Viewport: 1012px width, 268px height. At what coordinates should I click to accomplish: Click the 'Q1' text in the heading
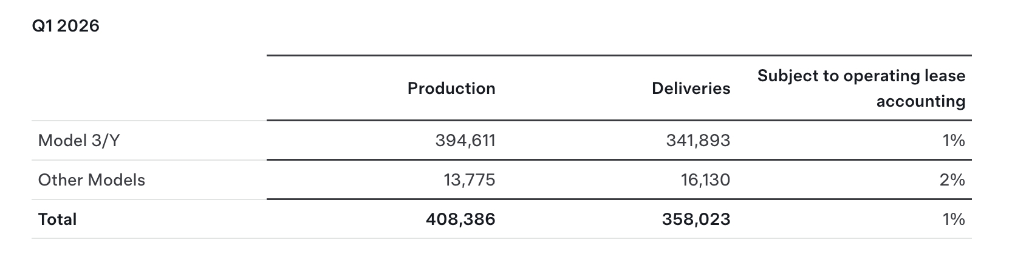pyautogui.click(x=42, y=26)
